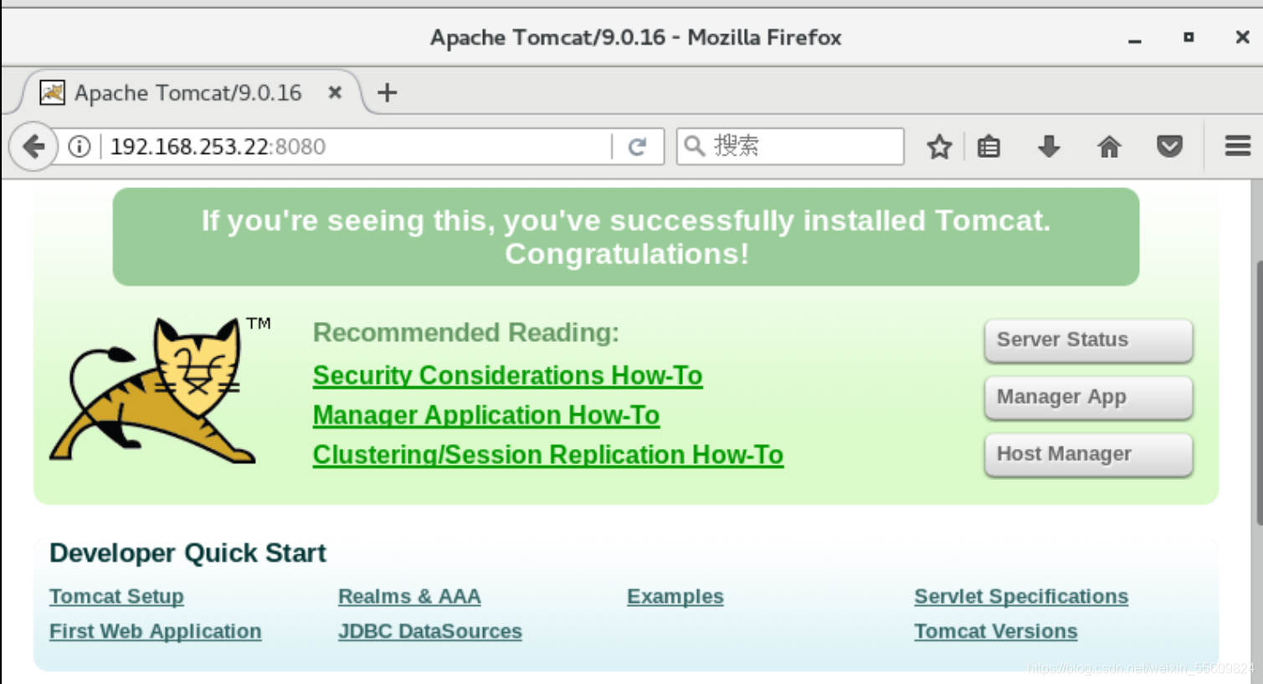Screen dimensions: 1263x684
Task: Click the magnifier icon in the search box
Action: tap(695, 146)
